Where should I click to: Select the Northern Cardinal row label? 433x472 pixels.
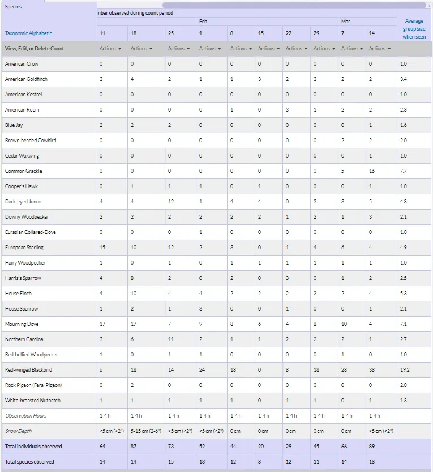(25, 339)
